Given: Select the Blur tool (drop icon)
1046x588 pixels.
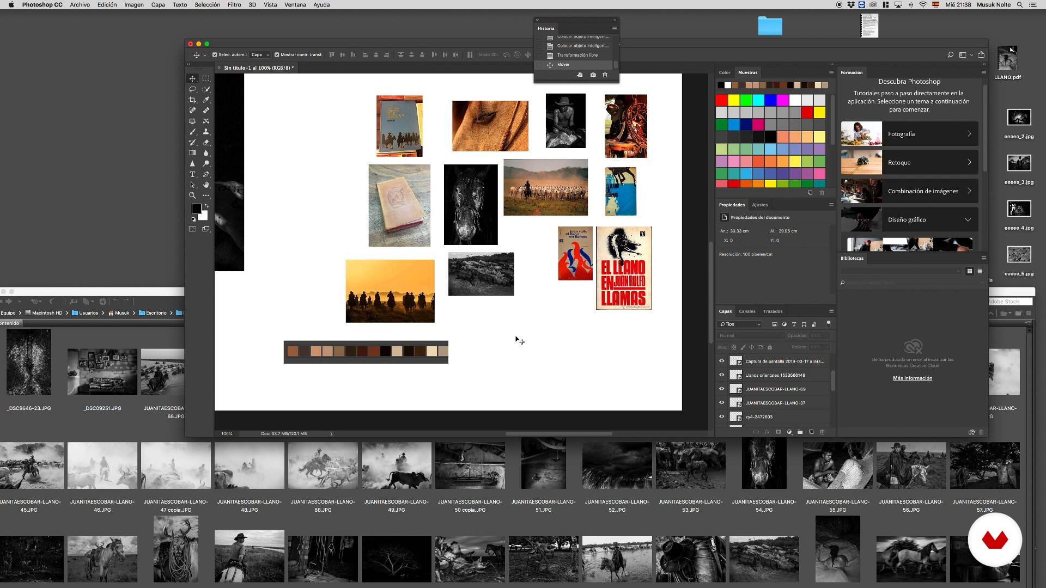Looking at the screenshot, I should [x=206, y=153].
